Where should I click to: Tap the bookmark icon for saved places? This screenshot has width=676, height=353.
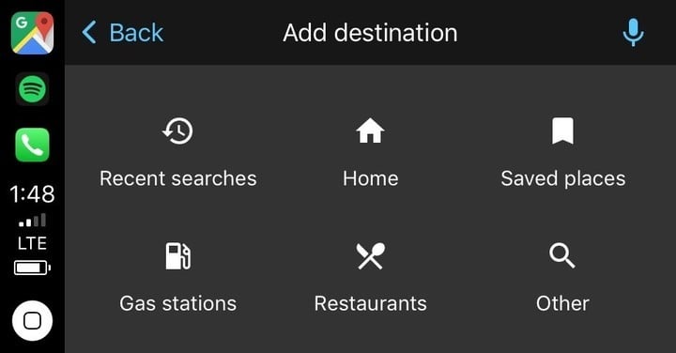pyautogui.click(x=562, y=130)
